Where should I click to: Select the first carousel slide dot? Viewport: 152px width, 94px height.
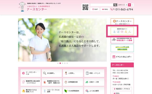tap(58, 63)
